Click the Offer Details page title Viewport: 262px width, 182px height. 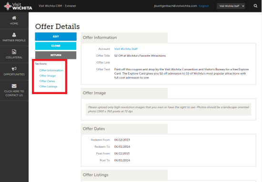(57, 27)
